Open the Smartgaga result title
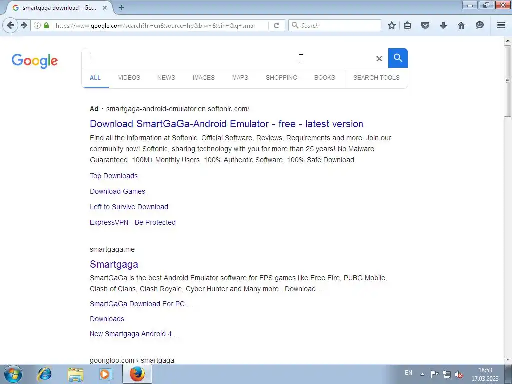 pos(114,264)
